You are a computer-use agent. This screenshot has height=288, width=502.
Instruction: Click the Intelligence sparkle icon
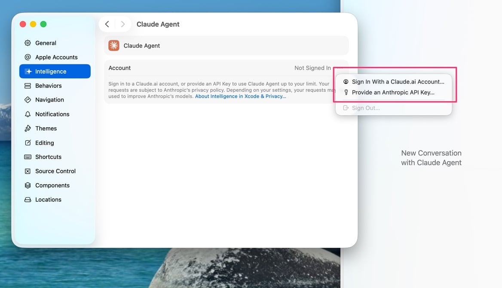point(28,72)
